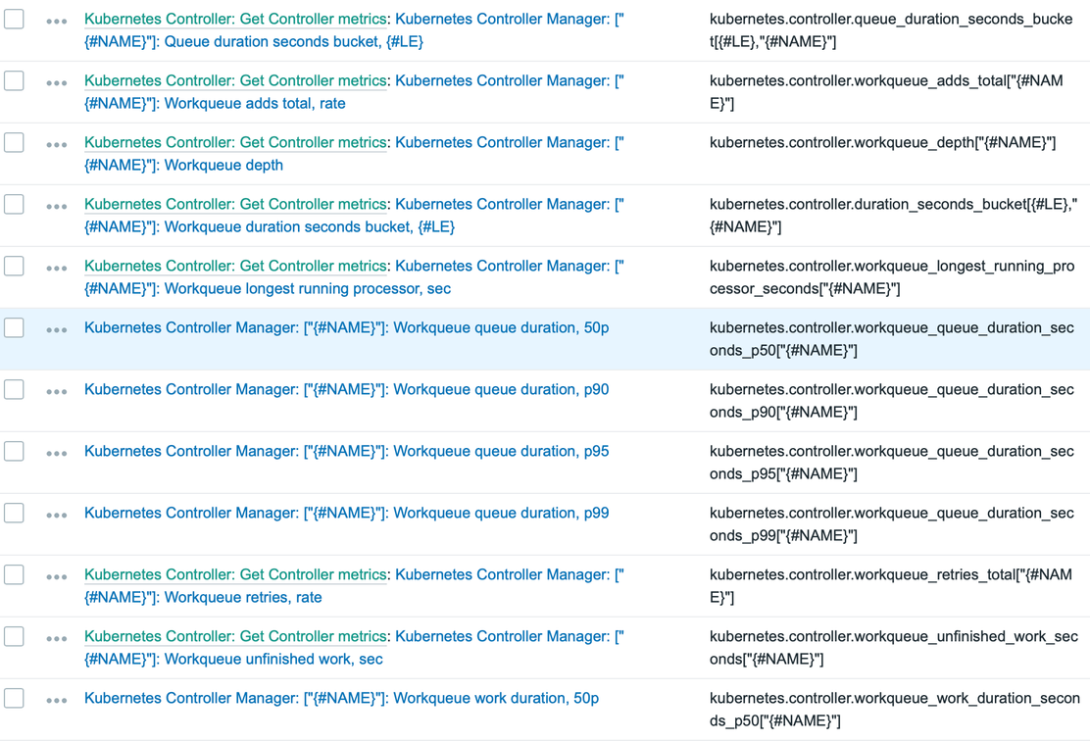This screenshot has width=1090, height=741.
Task: Tick the checkbox for Workqueue queue duration, p95 item
Action: (x=14, y=451)
